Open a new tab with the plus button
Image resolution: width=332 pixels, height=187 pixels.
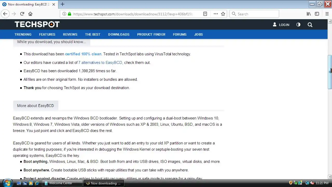tap(63, 4)
